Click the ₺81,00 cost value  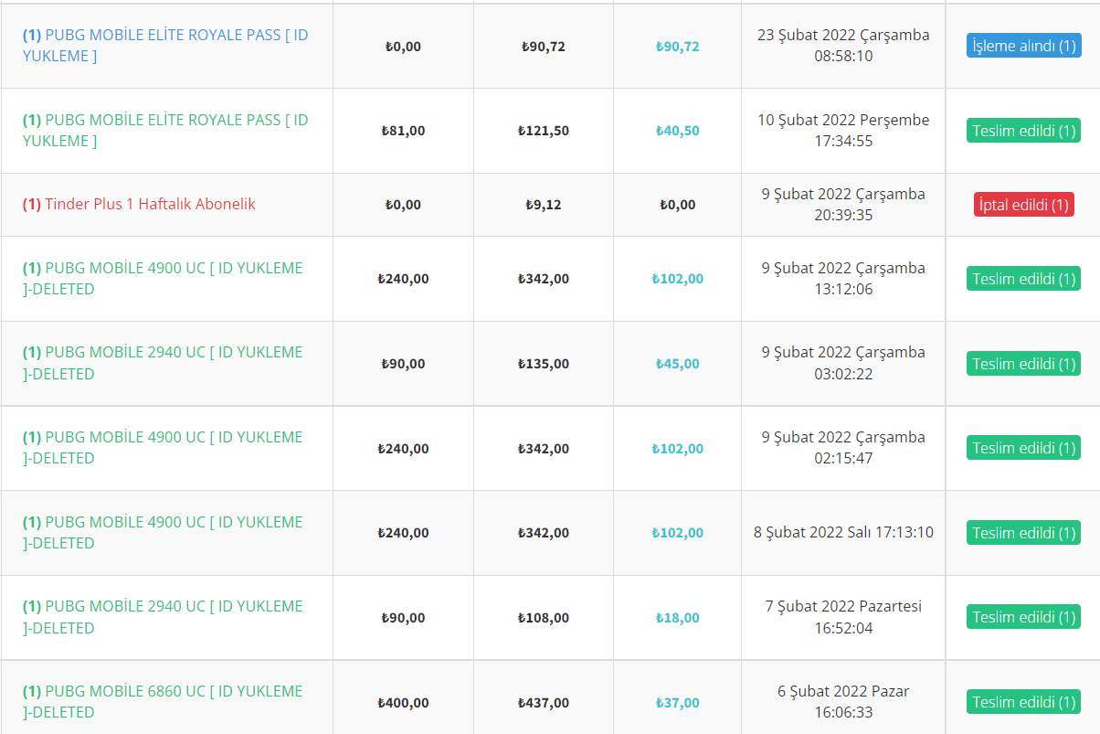coord(403,131)
